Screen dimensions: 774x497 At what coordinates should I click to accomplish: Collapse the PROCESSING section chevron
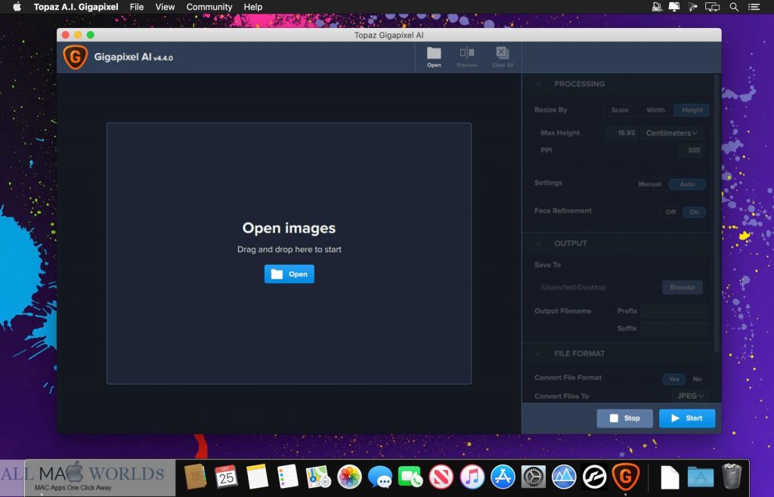(538, 84)
